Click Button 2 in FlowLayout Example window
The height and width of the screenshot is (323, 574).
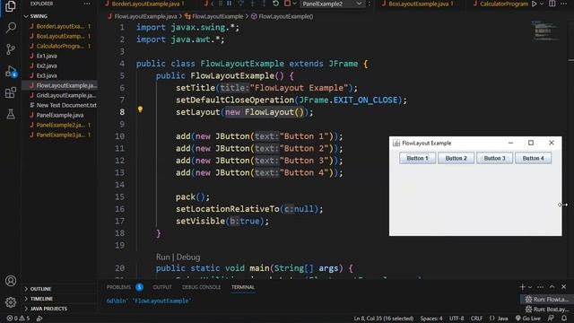pyautogui.click(x=457, y=158)
